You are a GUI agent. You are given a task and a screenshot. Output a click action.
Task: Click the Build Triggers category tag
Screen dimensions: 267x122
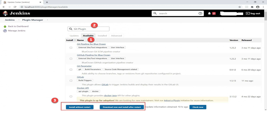click(85, 80)
